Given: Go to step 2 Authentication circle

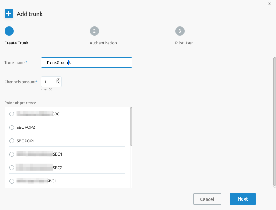Looking at the screenshot, I should (95, 31).
